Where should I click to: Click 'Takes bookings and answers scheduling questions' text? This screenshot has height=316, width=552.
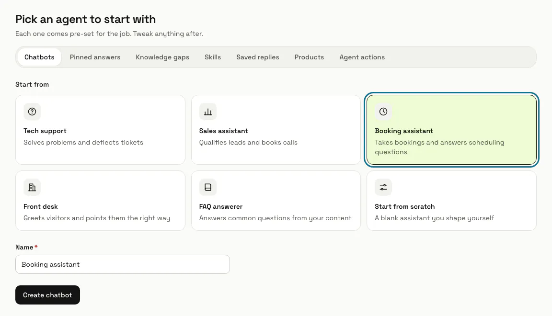[439, 147]
